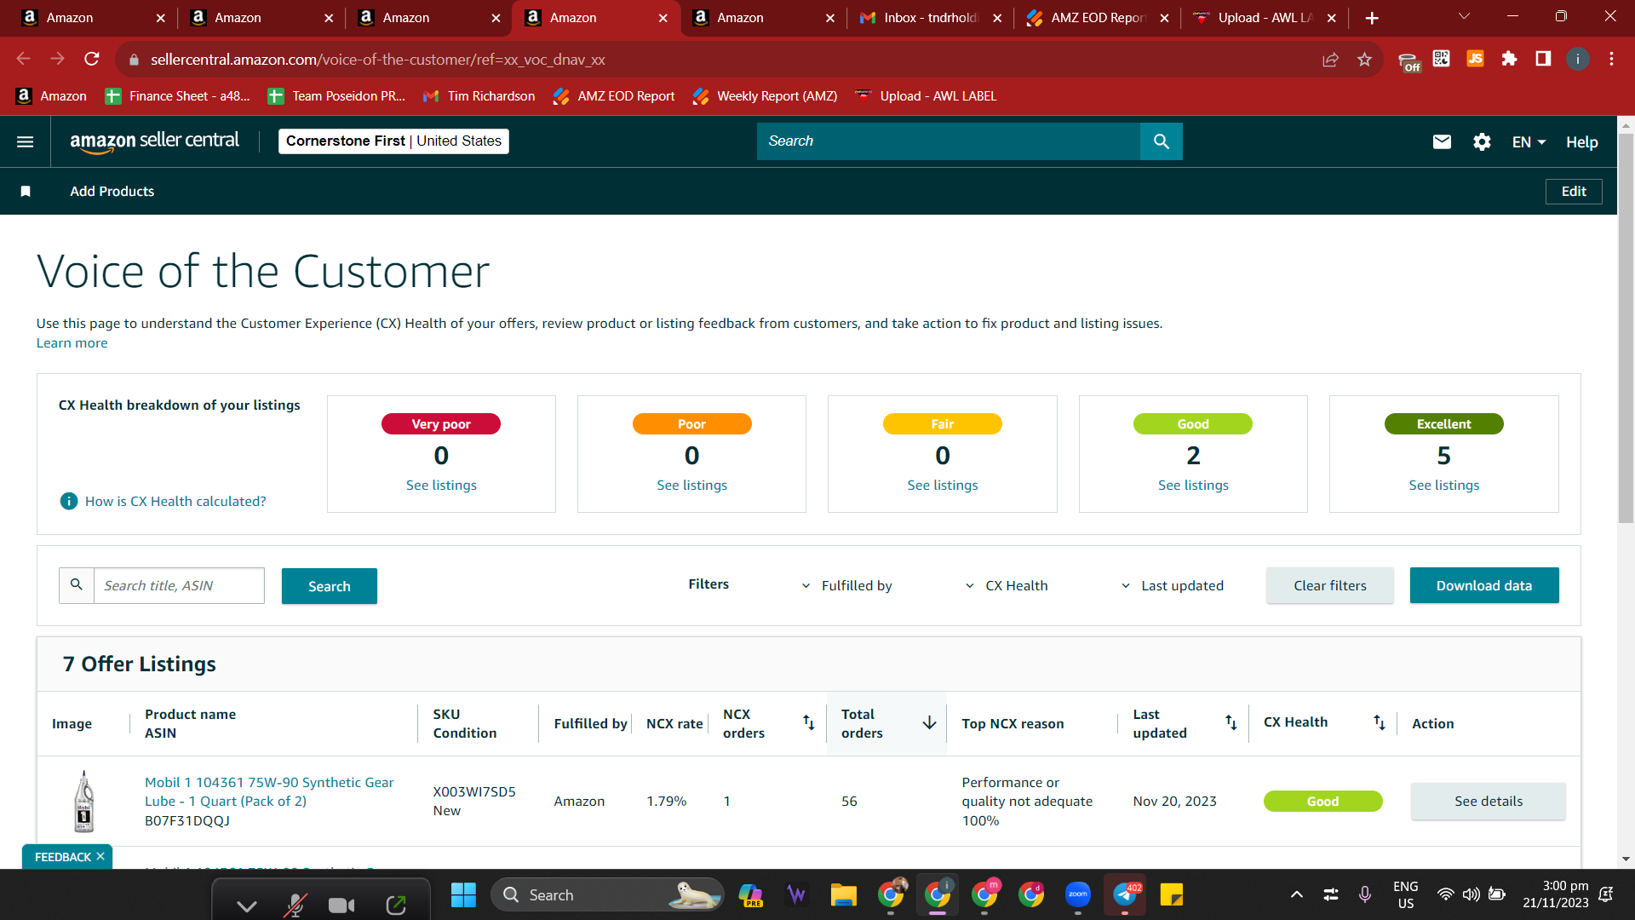1635x920 pixels.
Task: Click the bookmark flag icon beside Add Products
Action: (x=26, y=191)
